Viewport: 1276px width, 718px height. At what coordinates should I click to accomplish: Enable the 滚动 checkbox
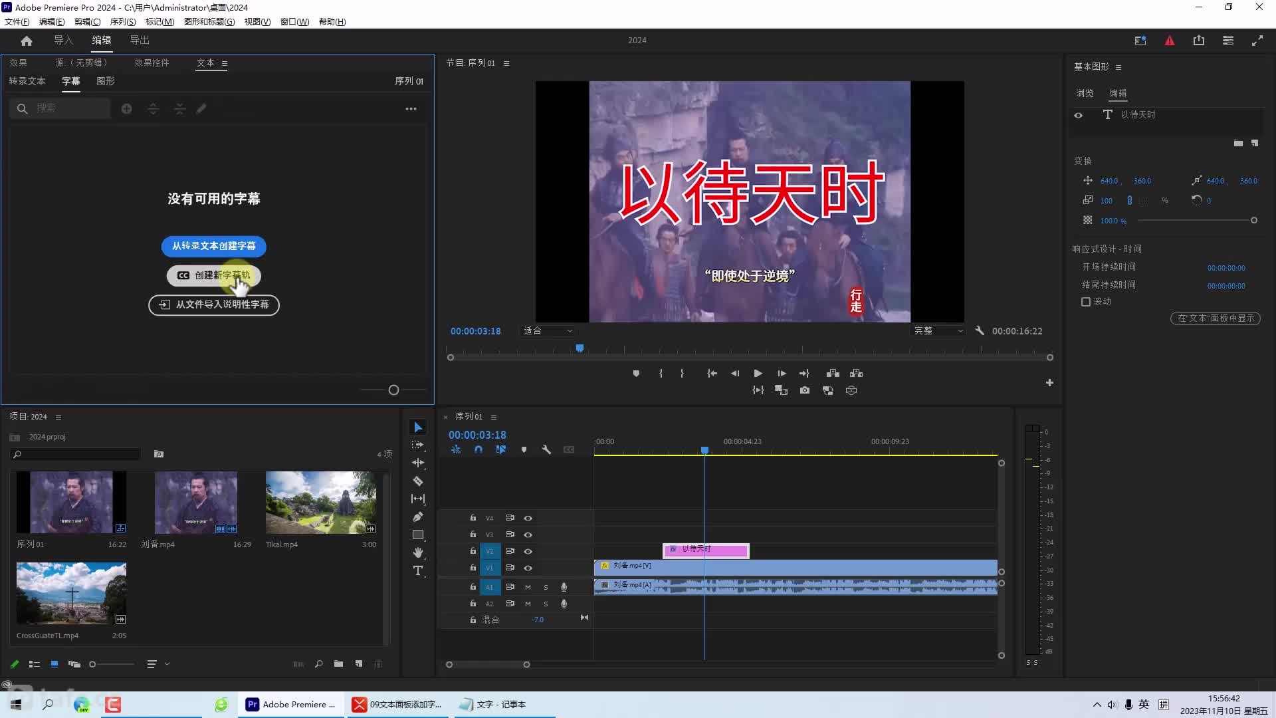click(1086, 302)
